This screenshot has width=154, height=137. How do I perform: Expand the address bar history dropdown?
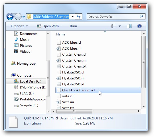(72, 17)
